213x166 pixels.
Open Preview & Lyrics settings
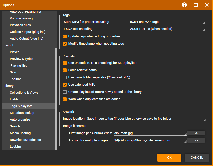pos(28,59)
